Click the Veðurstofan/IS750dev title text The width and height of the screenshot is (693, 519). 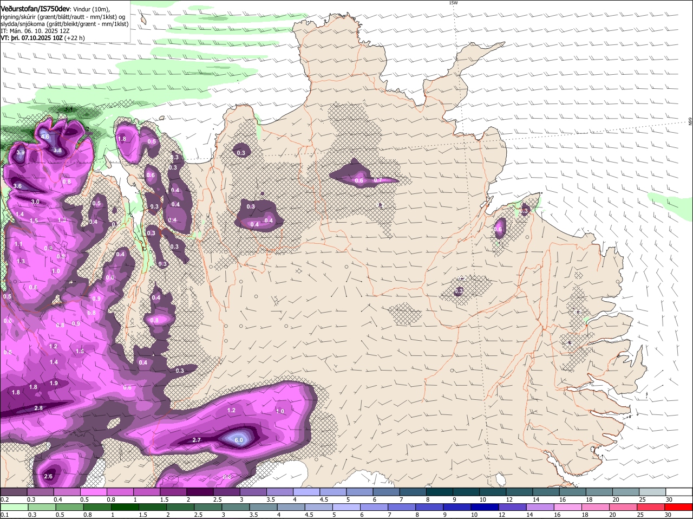click(x=35, y=8)
